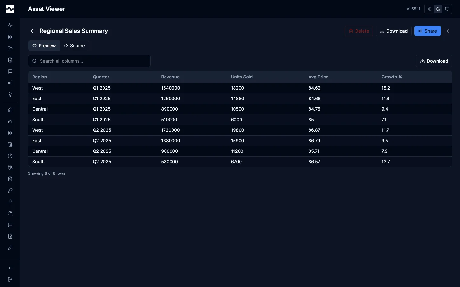Switch to the Source tab
This screenshot has height=287, width=460.
pos(74,46)
